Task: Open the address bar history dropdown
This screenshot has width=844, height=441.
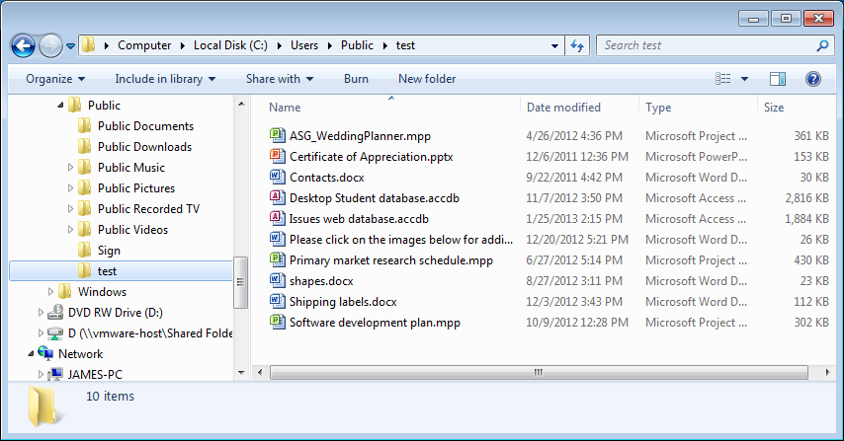Action: (554, 46)
